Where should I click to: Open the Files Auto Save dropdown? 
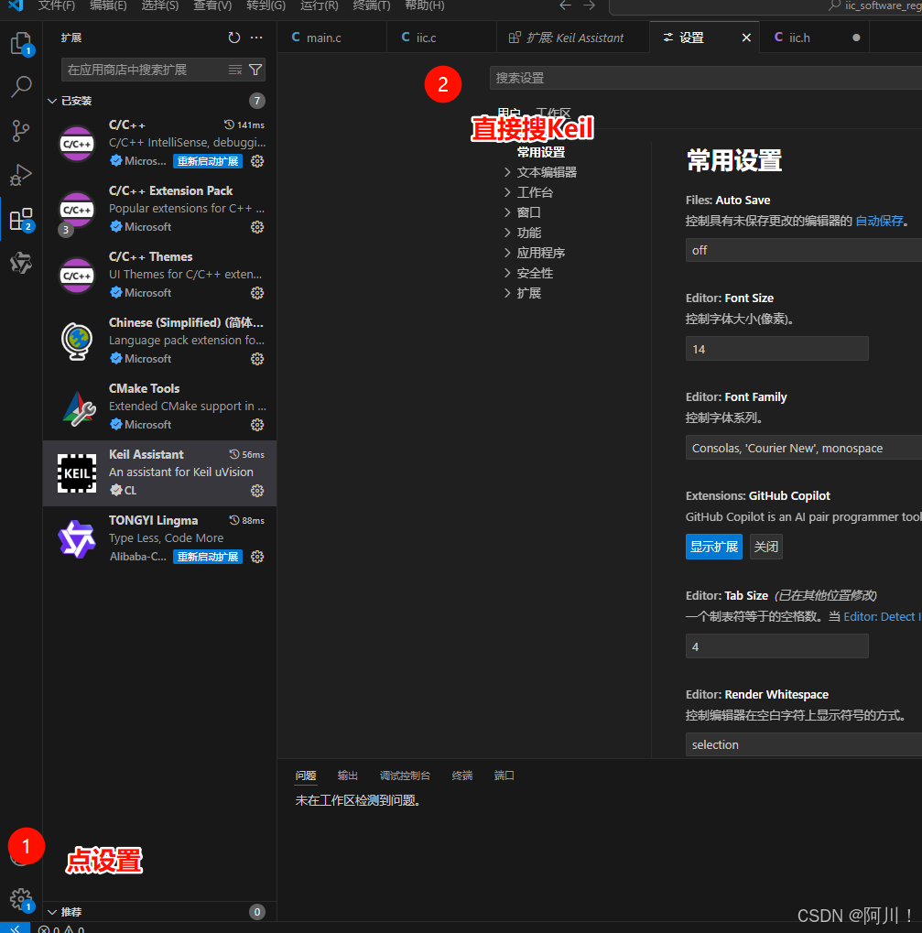[x=804, y=251]
